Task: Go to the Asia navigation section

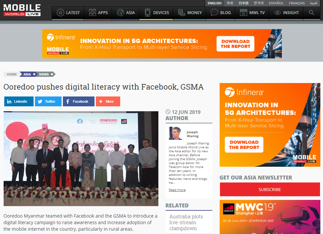Action: 125,13
